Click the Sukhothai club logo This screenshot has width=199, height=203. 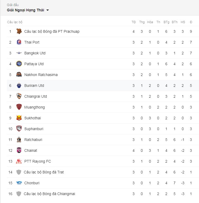tap(19, 118)
